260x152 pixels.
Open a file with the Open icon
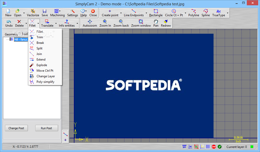pos(18,13)
